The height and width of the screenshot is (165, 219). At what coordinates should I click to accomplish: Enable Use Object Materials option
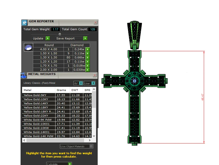click(x=91, y=146)
